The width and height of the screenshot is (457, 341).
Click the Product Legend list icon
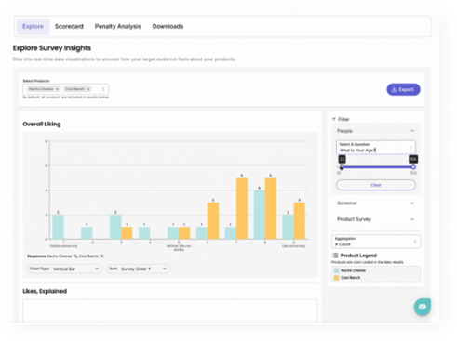tap(335, 256)
